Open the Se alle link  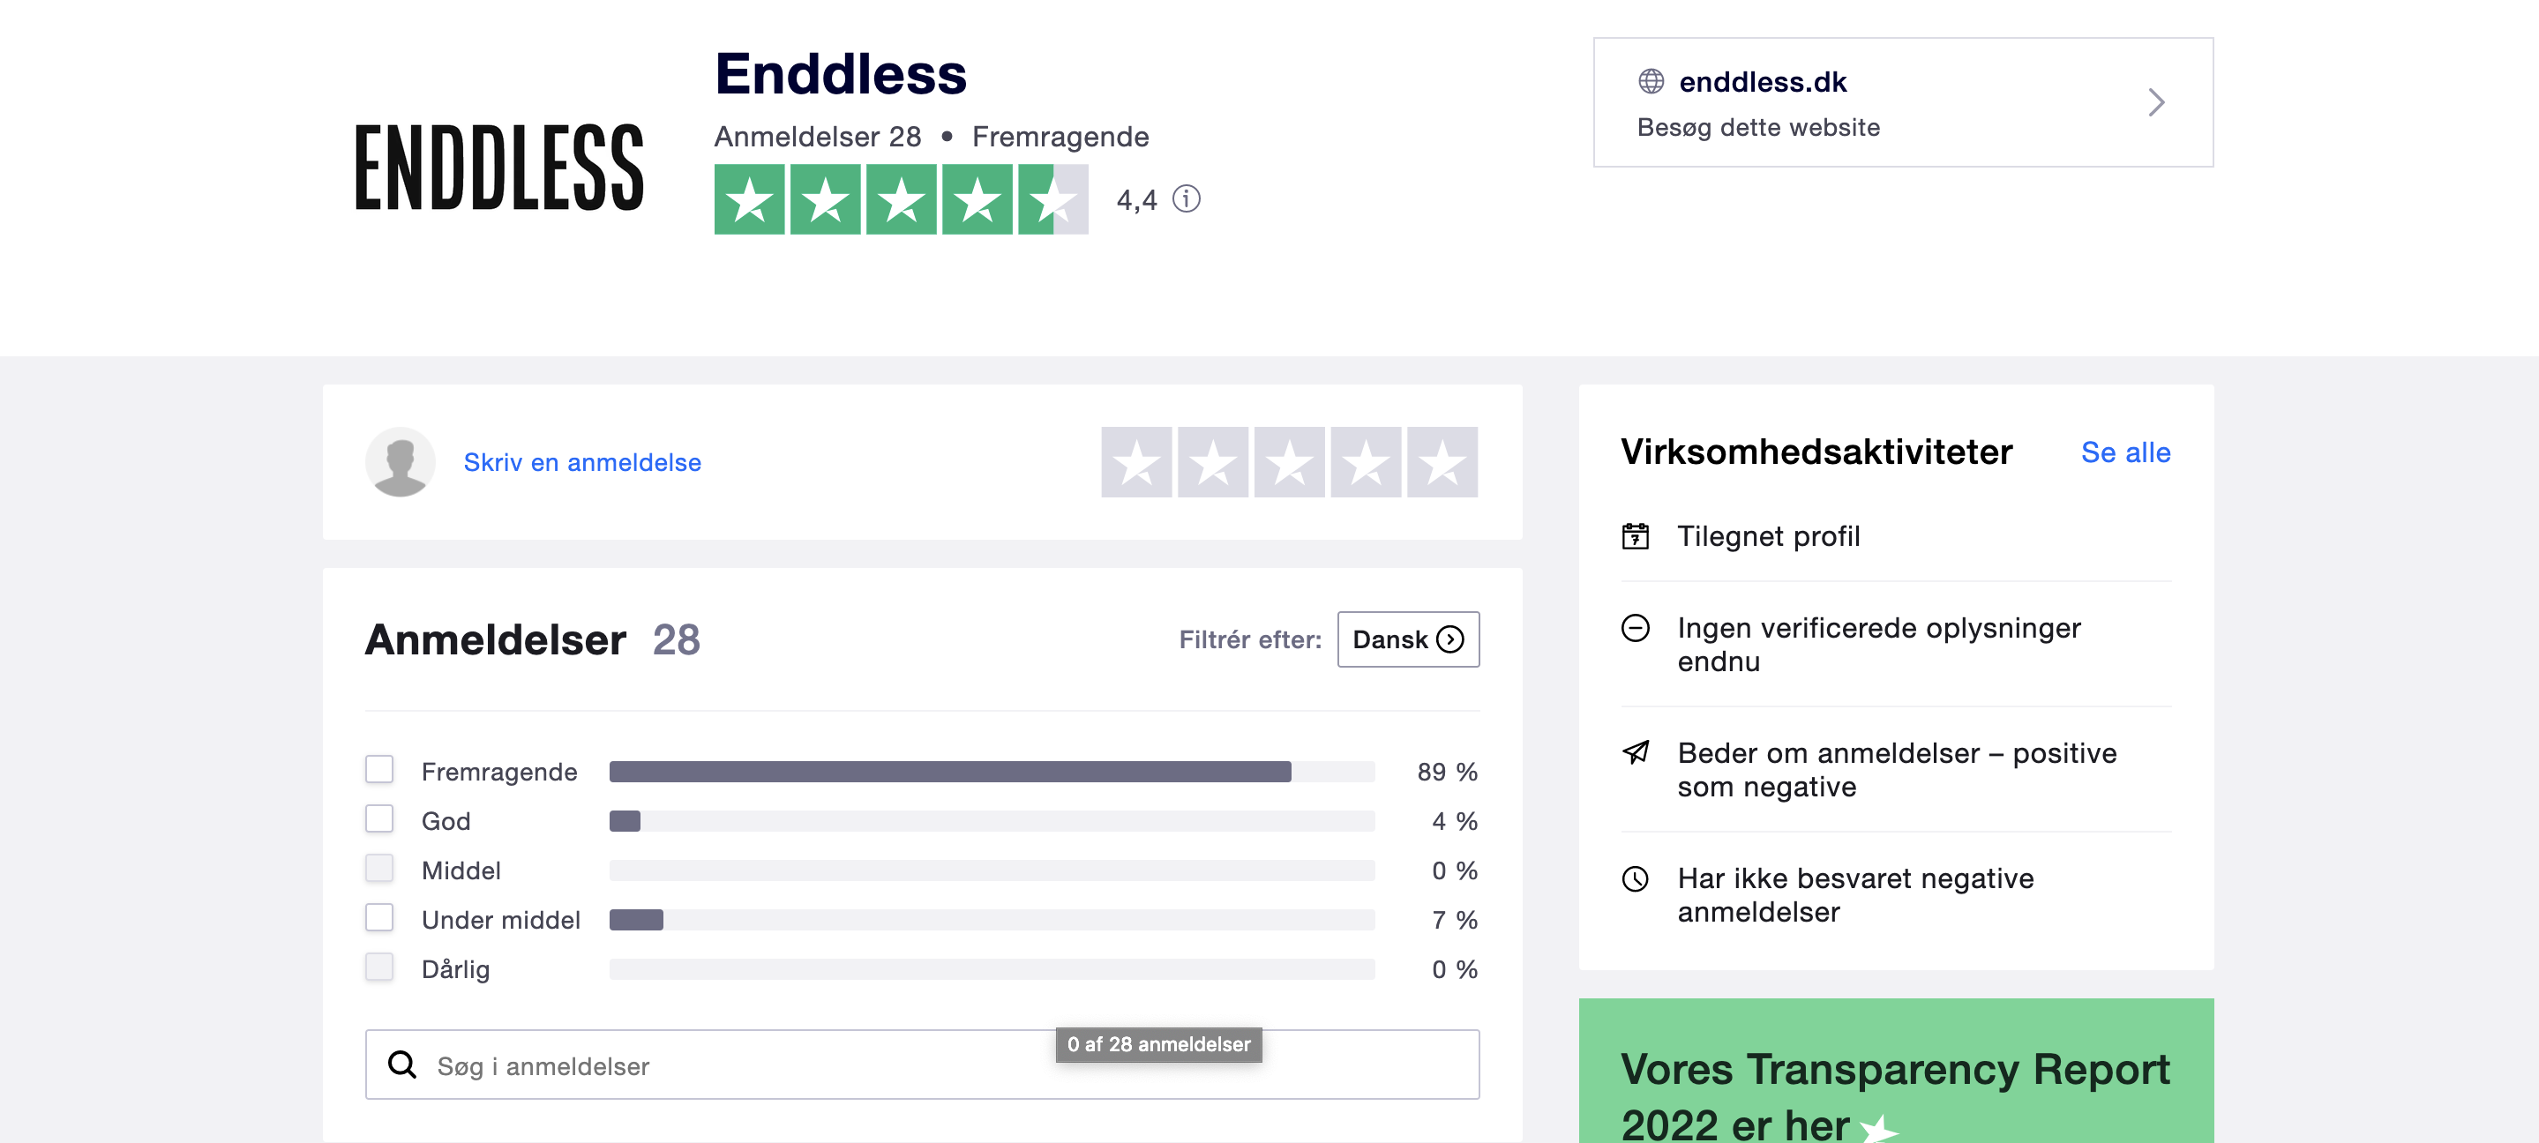tap(2125, 452)
